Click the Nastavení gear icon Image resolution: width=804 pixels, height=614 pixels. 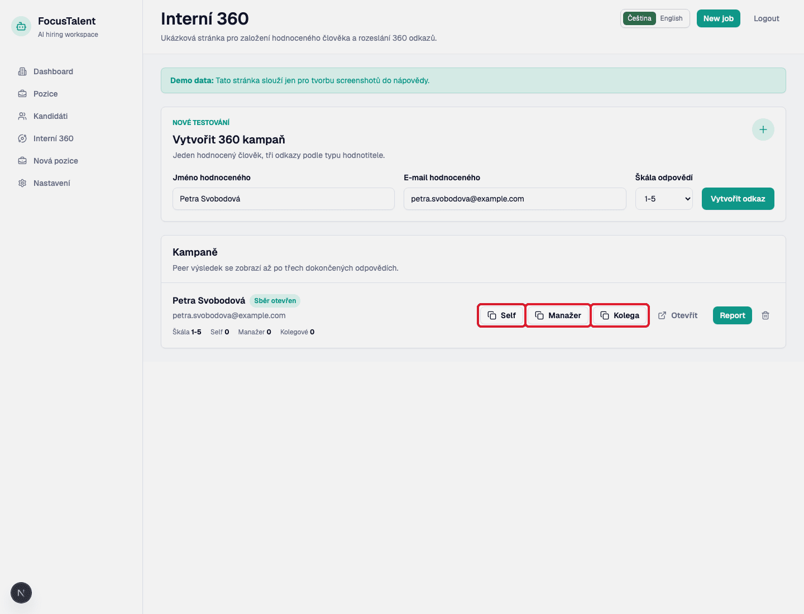(x=22, y=183)
